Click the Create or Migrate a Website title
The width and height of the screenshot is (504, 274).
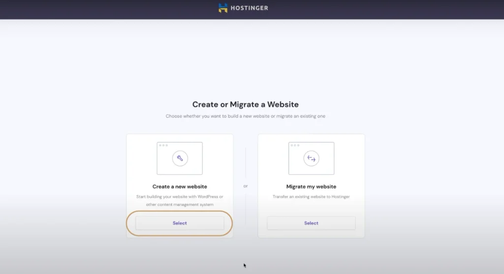[x=246, y=104]
